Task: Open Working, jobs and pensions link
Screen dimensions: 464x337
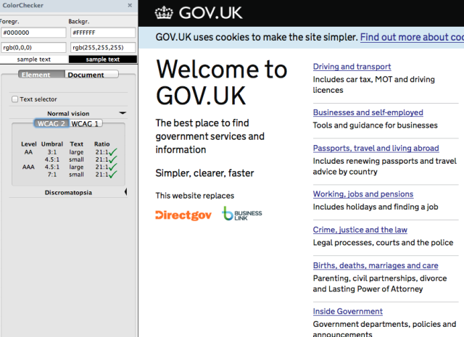Action: pos(363,194)
